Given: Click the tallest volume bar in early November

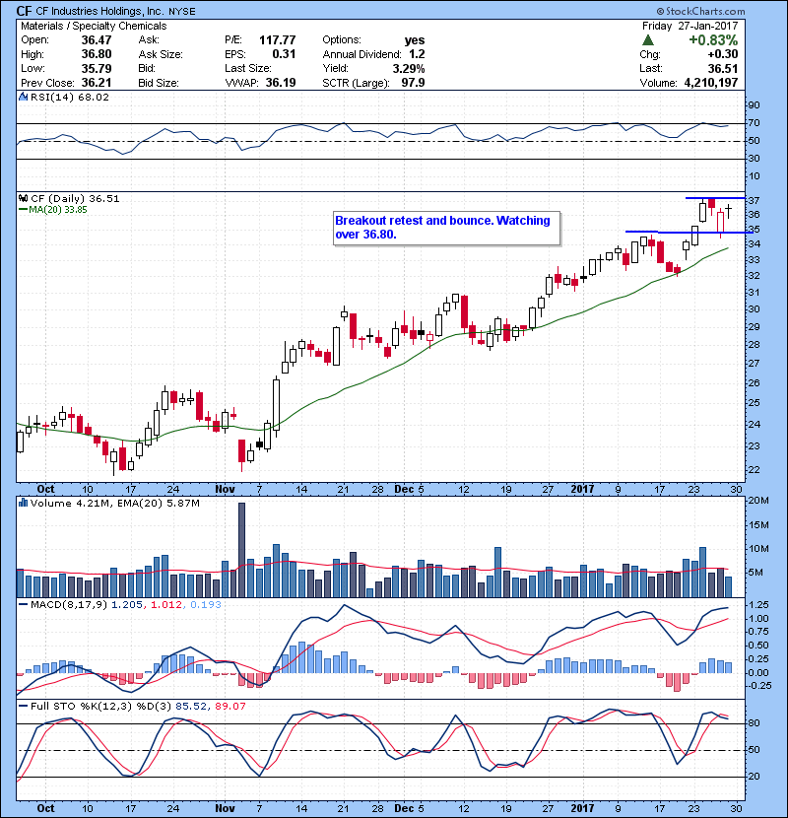Looking at the screenshot, I should (241, 550).
